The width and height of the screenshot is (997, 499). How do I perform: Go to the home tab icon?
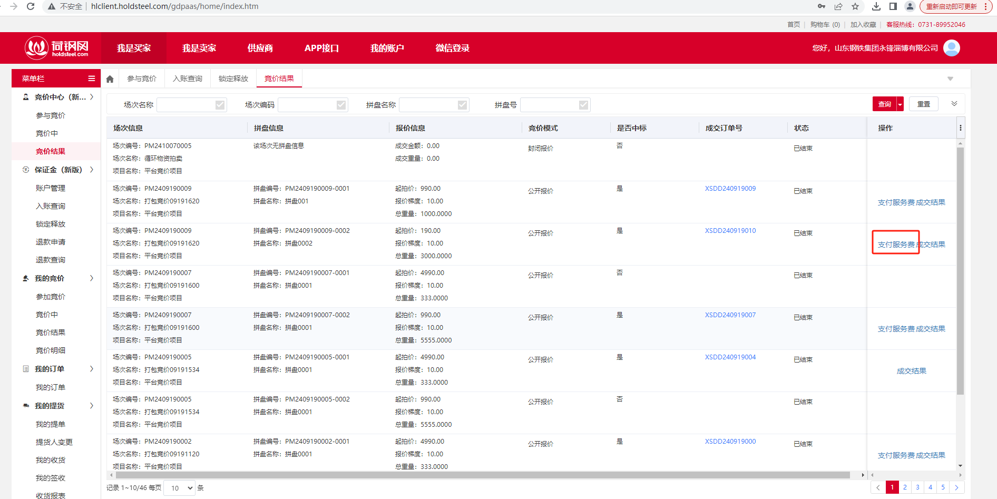click(110, 79)
